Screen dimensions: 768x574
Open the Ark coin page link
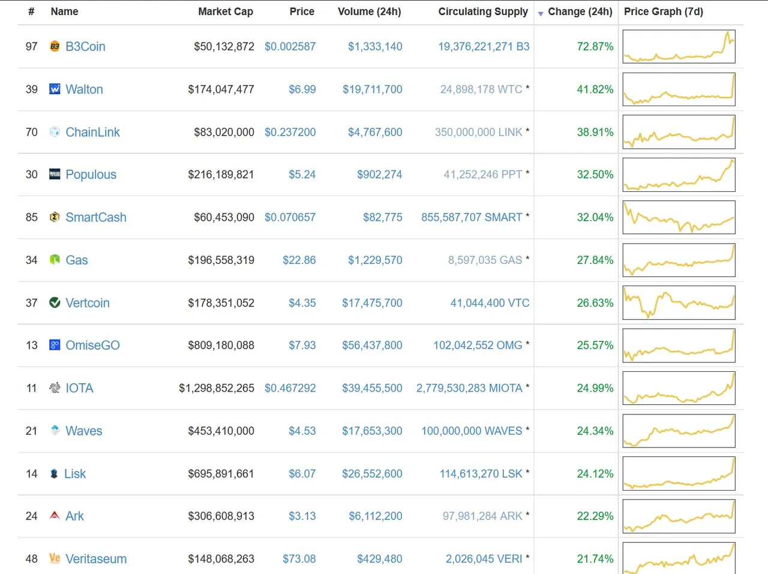pos(74,516)
